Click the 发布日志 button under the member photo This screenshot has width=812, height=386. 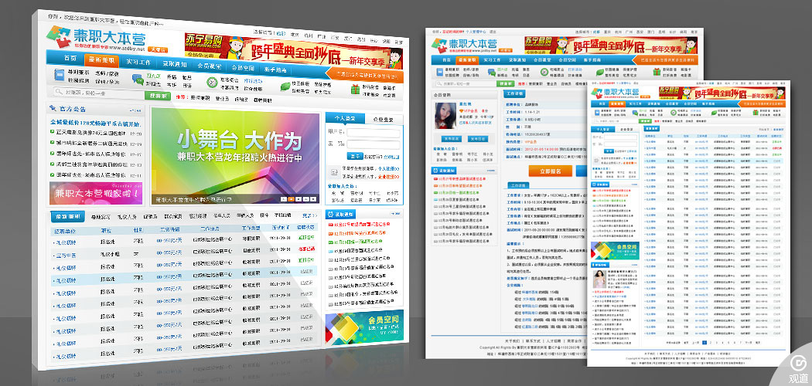pyautogui.click(x=477, y=139)
